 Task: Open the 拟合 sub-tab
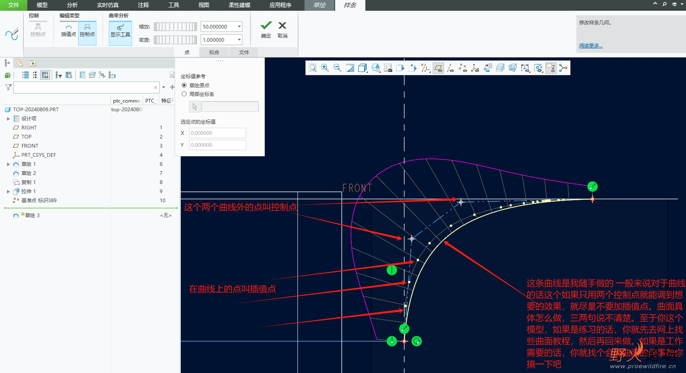tap(214, 52)
